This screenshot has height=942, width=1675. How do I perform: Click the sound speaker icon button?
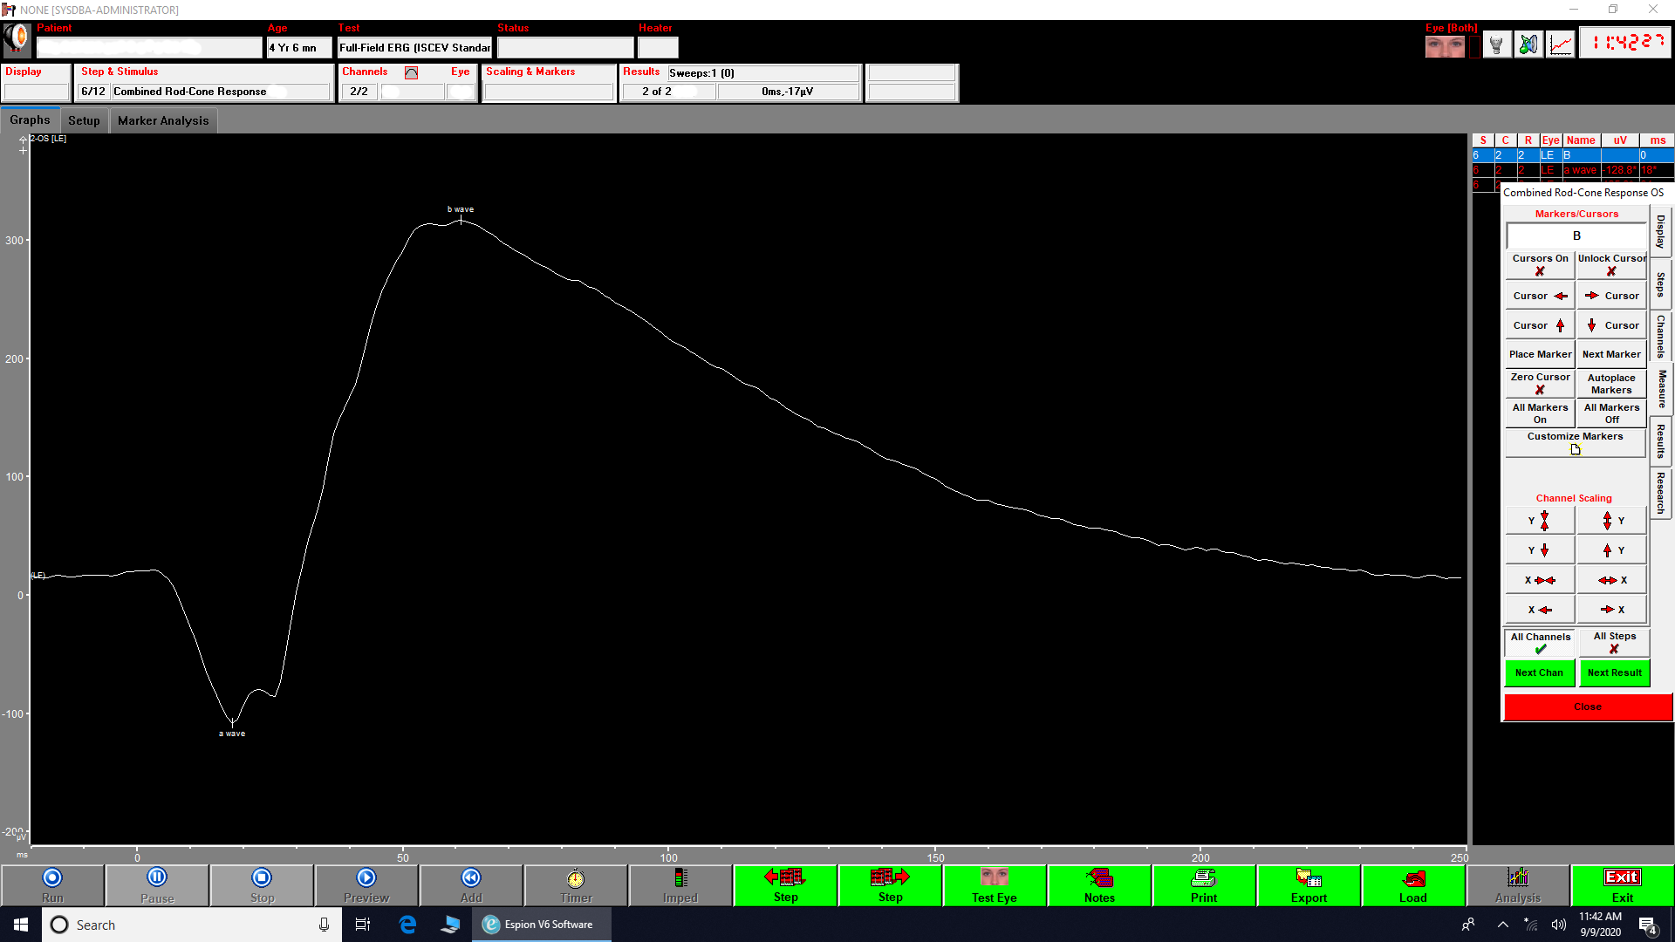click(x=1528, y=44)
